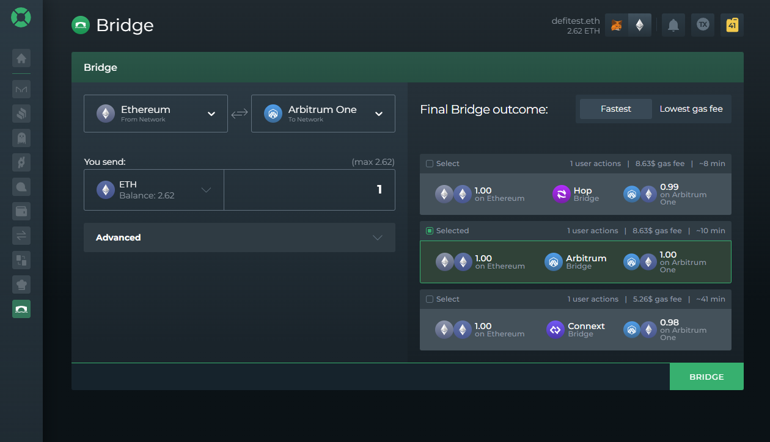Click the TX transactions icon
770x442 pixels.
pos(702,25)
